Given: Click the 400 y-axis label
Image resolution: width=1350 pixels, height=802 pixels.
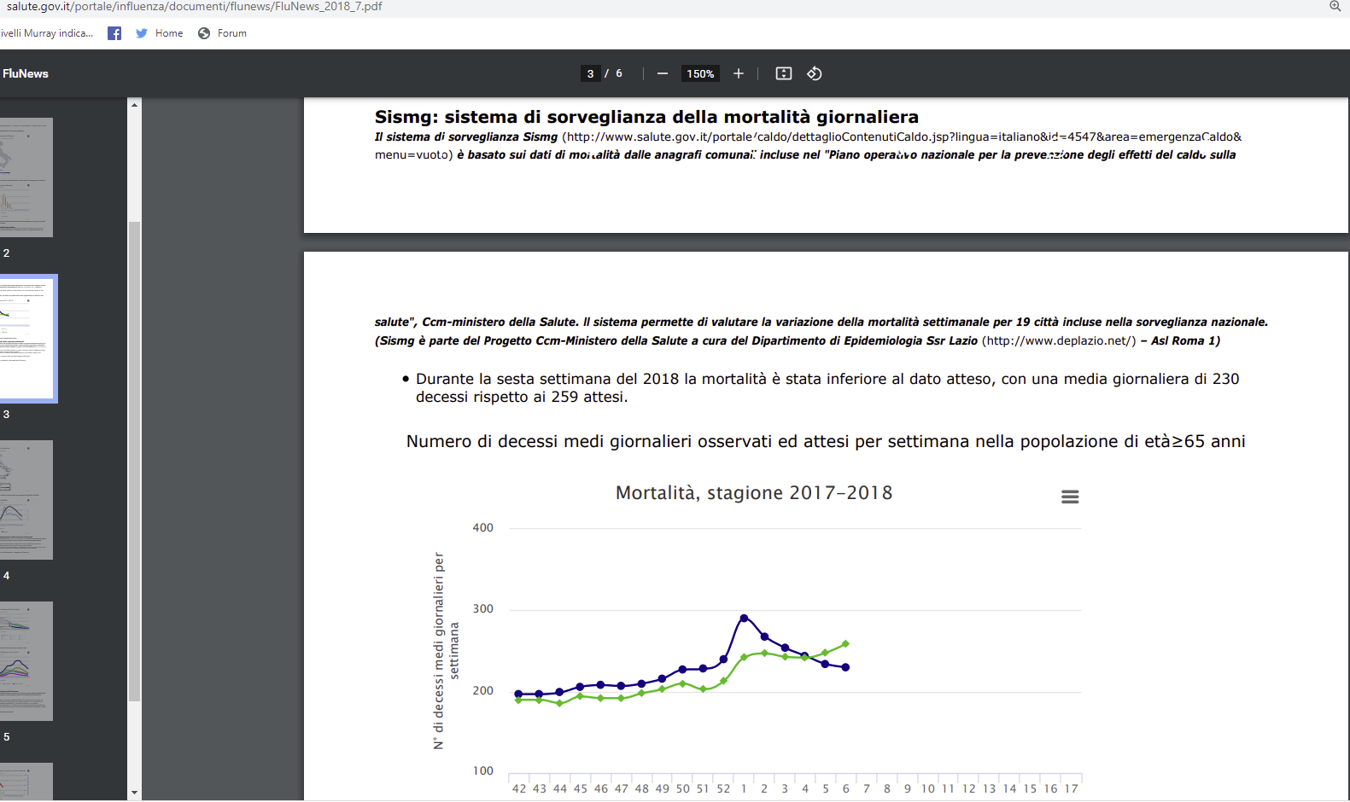Looking at the screenshot, I should [483, 528].
